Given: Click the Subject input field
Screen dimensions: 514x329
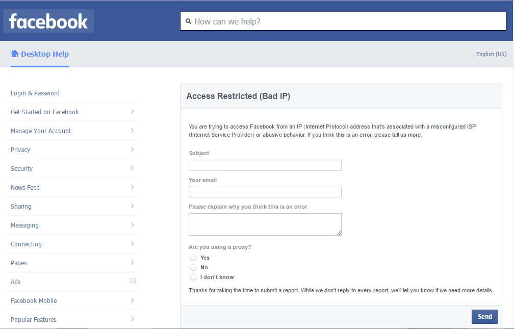Looking at the screenshot, I should [265, 165].
